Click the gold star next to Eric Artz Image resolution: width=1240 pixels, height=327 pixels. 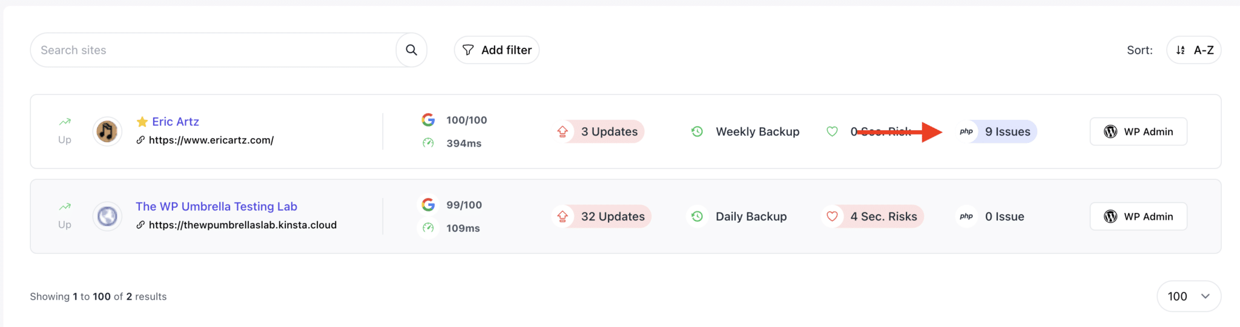coord(142,122)
